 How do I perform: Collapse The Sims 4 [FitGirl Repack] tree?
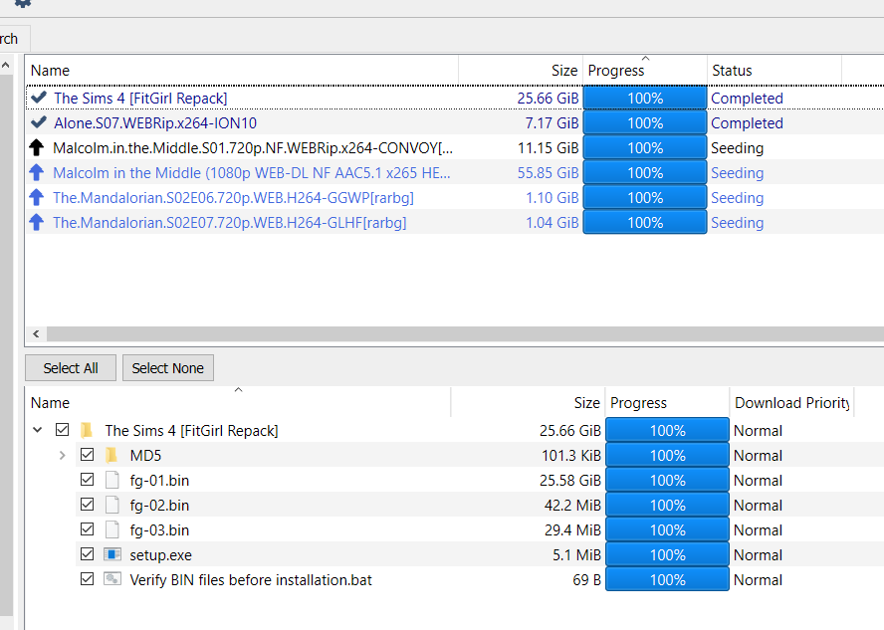point(37,430)
